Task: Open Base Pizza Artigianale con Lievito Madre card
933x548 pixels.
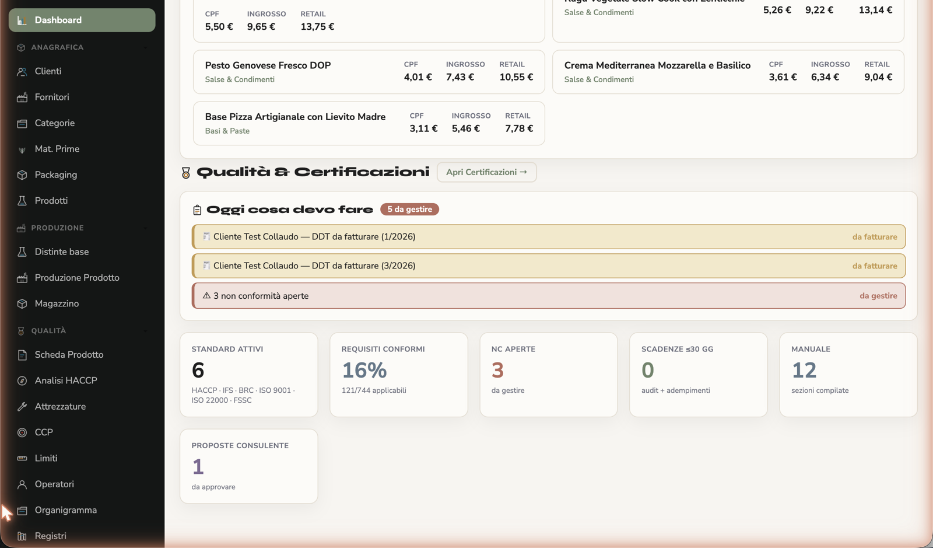Action: coord(369,123)
